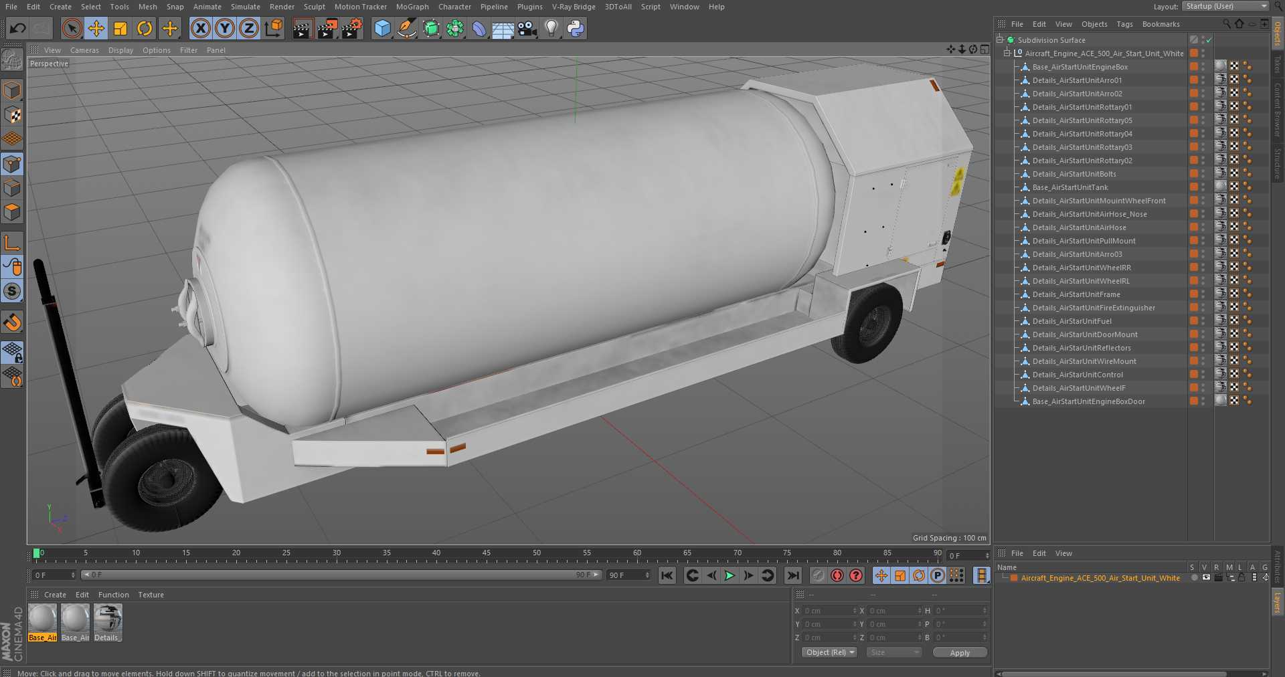Open the Cameras viewport menu

pyautogui.click(x=84, y=50)
